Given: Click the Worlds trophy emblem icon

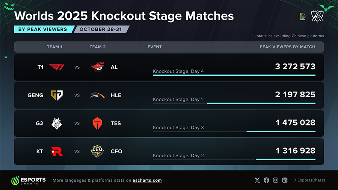Looking at the screenshot, I should point(317,16).
